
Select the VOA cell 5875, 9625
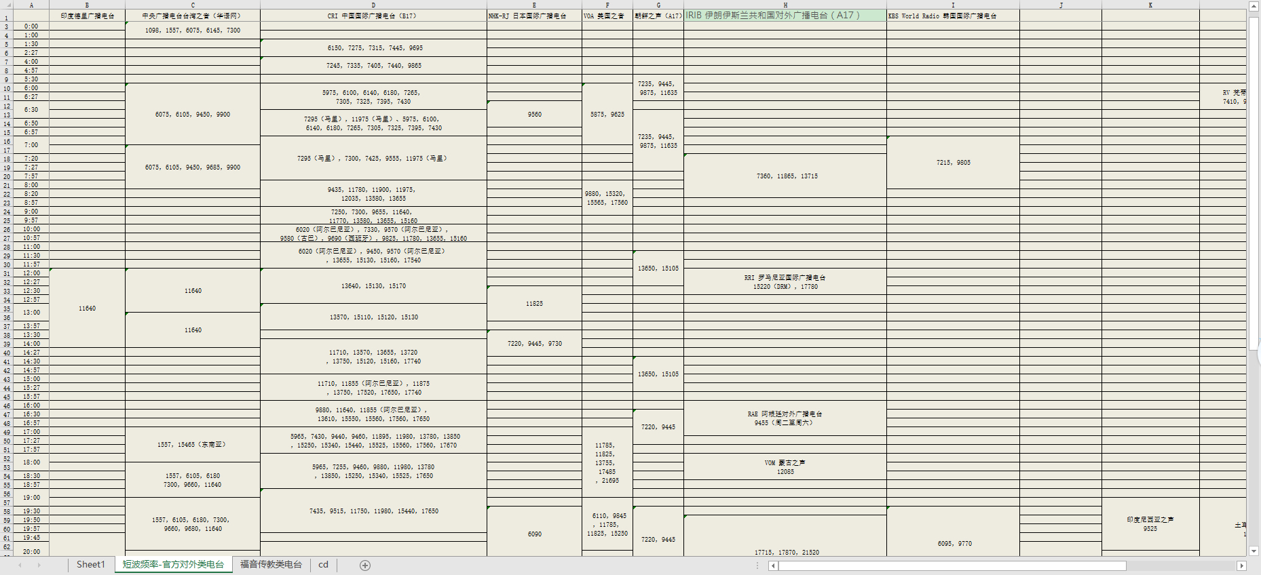coord(607,115)
